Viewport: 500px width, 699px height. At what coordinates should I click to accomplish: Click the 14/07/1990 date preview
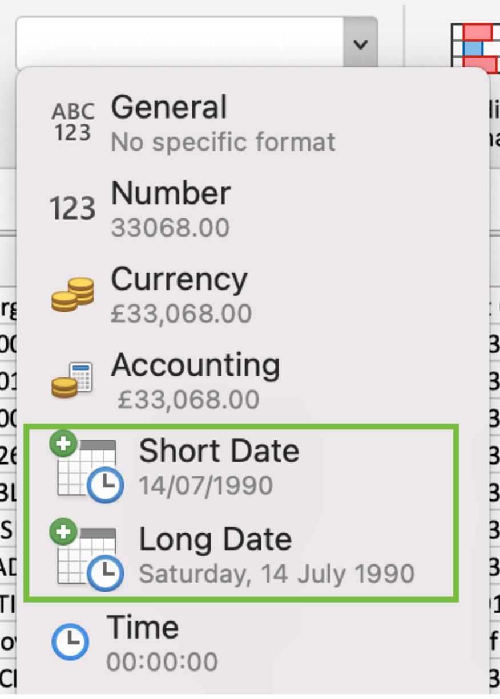pyautogui.click(x=205, y=485)
